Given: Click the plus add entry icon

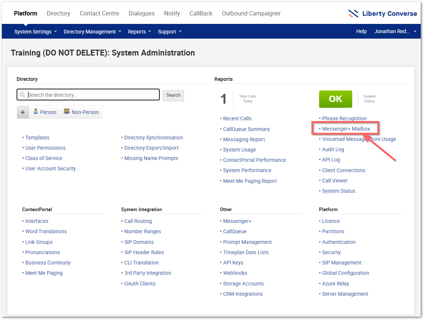Looking at the screenshot, I should (x=23, y=112).
